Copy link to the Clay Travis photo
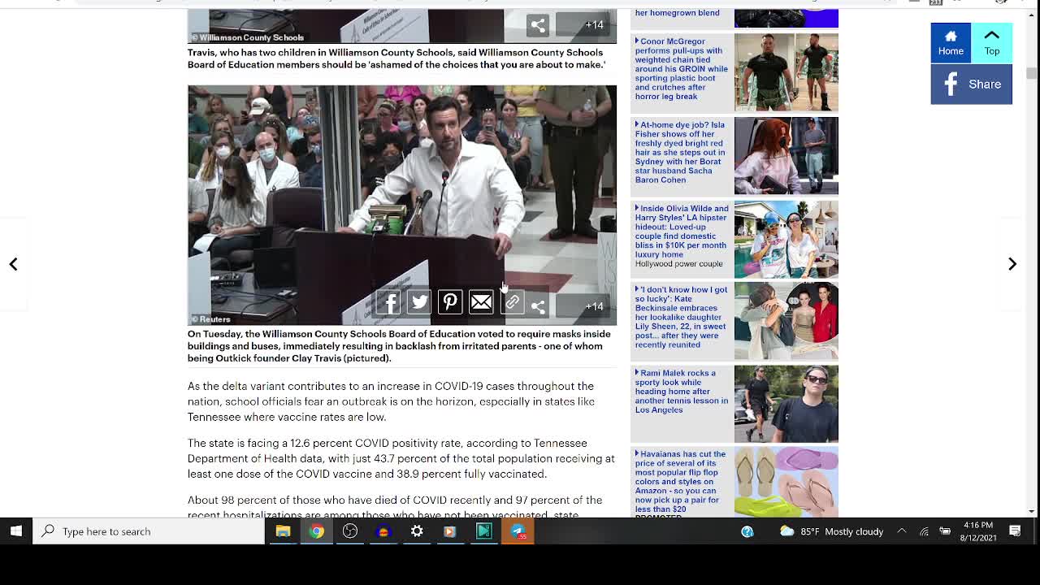This screenshot has width=1040, height=585. pos(512,302)
